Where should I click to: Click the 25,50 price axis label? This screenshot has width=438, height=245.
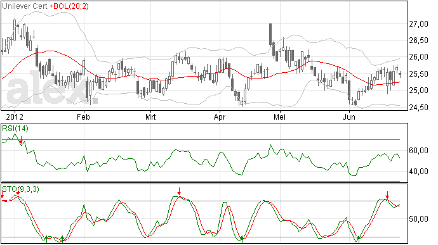[x=418, y=74]
